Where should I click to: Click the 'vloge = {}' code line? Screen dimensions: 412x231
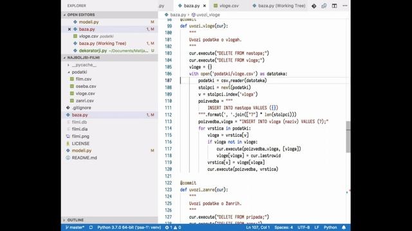[200, 67]
